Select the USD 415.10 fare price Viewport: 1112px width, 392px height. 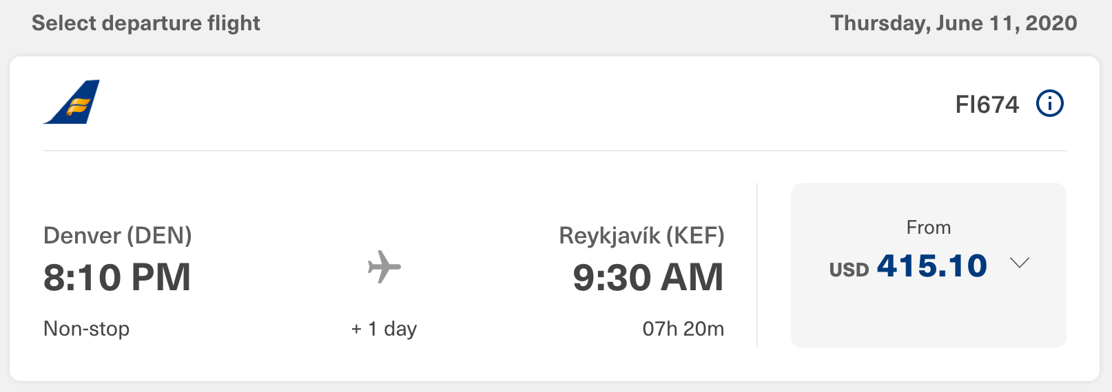click(908, 266)
